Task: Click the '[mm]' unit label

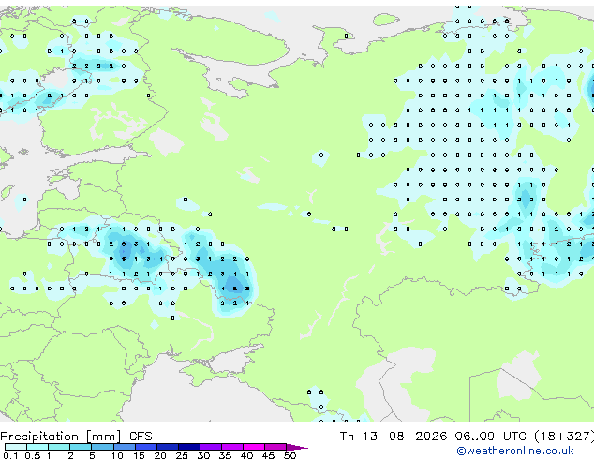Action: point(104,437)
